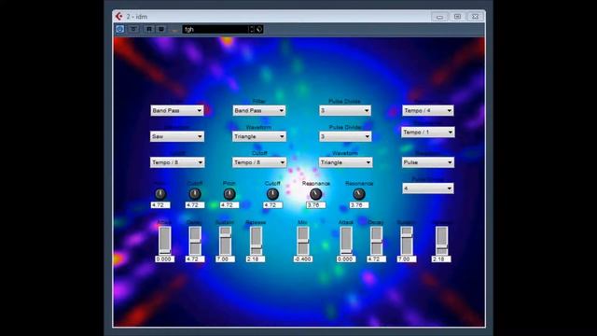The height and width of the screenshot is (336, 597).
Task: Open the preset management icon next to the preset field
Action: (x=259, y=29)
